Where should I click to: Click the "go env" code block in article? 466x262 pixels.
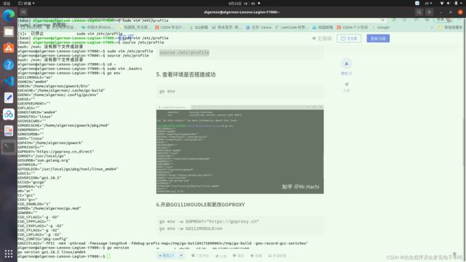click(x=240, y=92)
